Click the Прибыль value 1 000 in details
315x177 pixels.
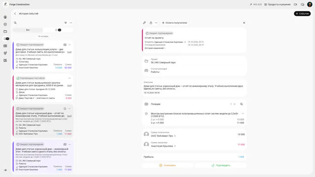(x=241, y=157)
